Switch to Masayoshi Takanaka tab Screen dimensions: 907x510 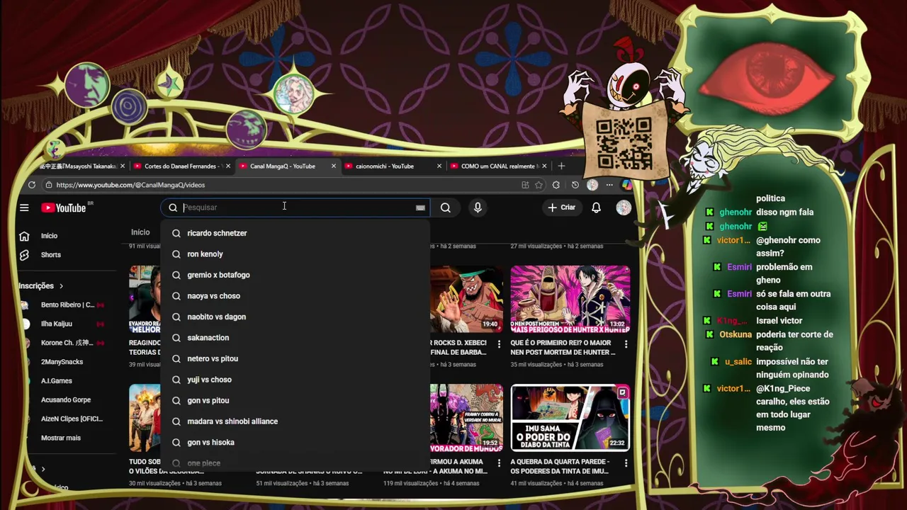[x=78, y=166]
